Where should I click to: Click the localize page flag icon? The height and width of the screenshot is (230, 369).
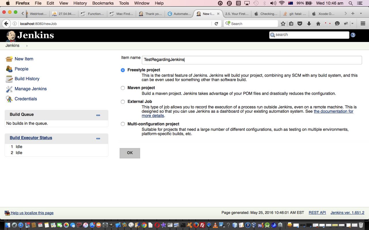7,213
